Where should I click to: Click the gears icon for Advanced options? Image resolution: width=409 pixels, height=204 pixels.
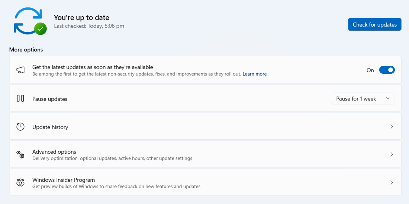[20, 154]
